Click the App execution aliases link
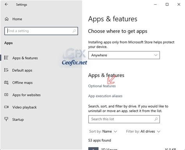 [105, 96]
